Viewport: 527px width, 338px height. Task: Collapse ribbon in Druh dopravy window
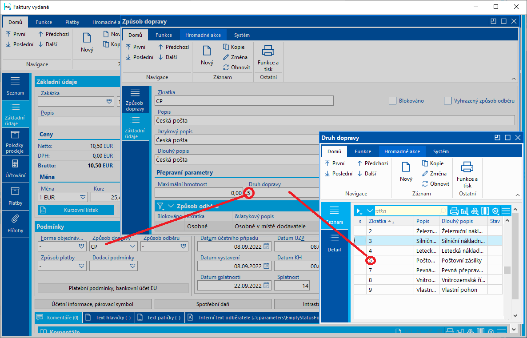pos(518,195)
